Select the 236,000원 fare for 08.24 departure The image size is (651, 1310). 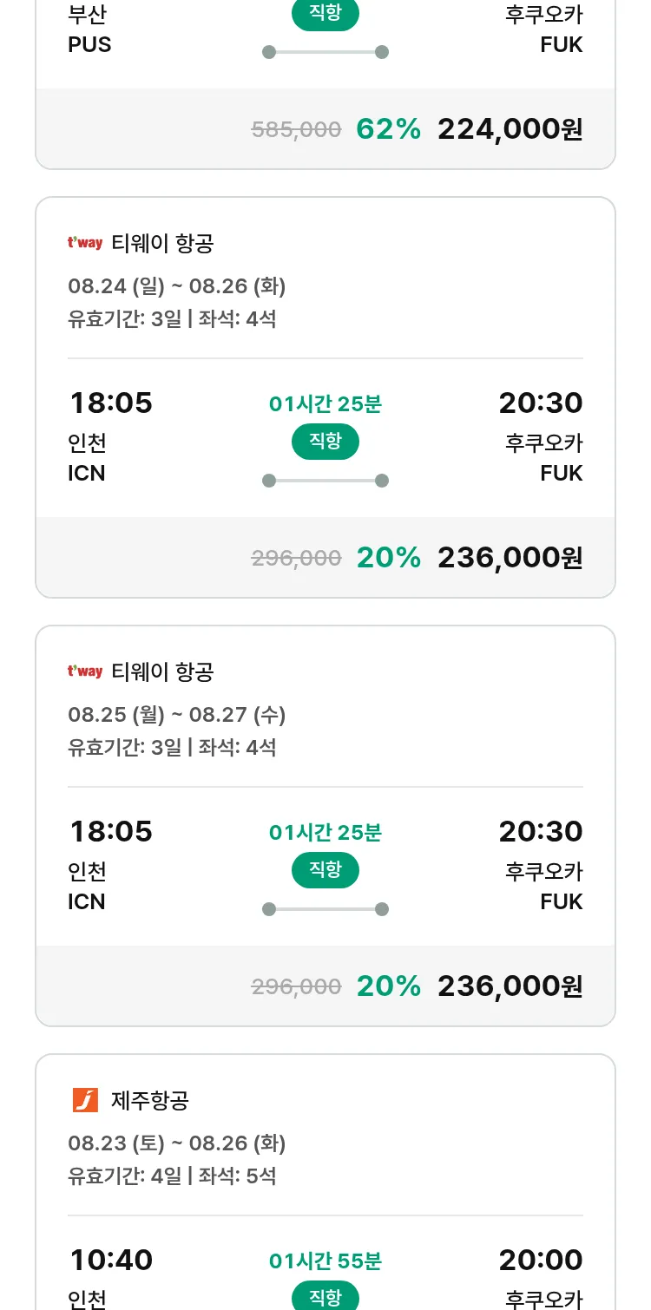510,558
